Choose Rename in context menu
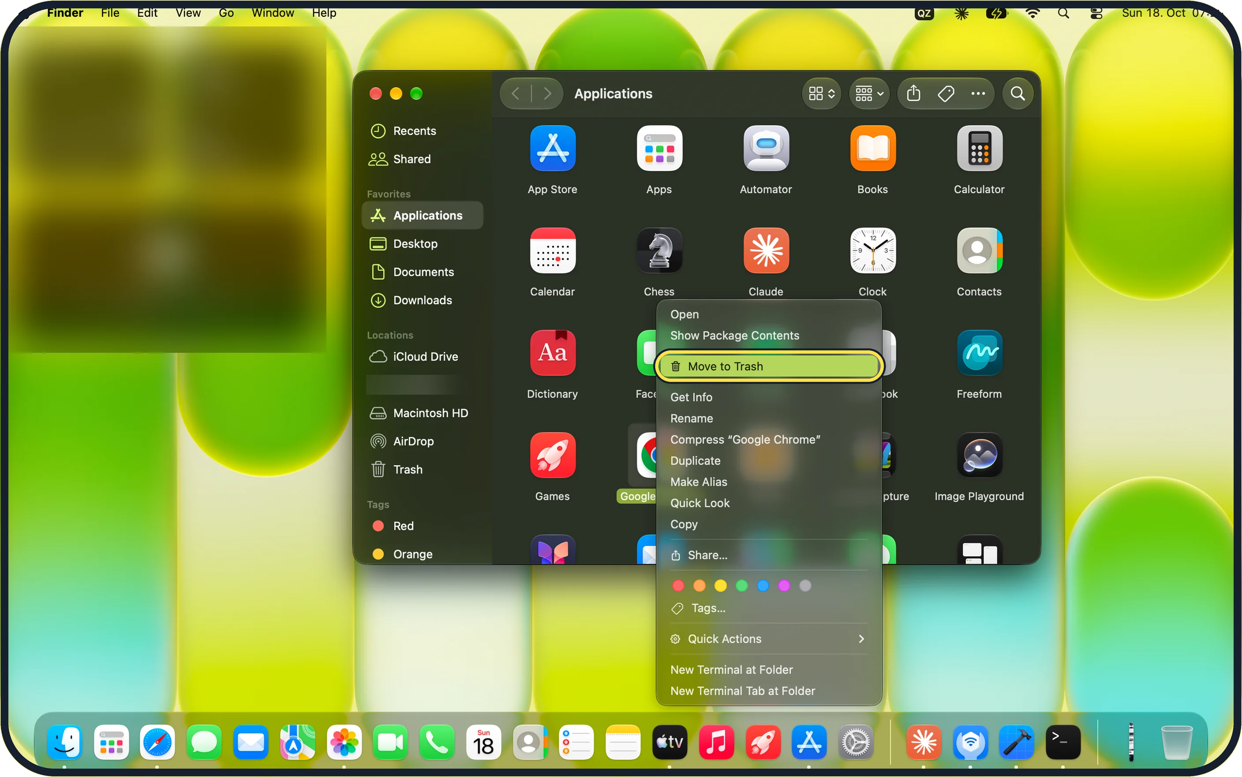 768,418
